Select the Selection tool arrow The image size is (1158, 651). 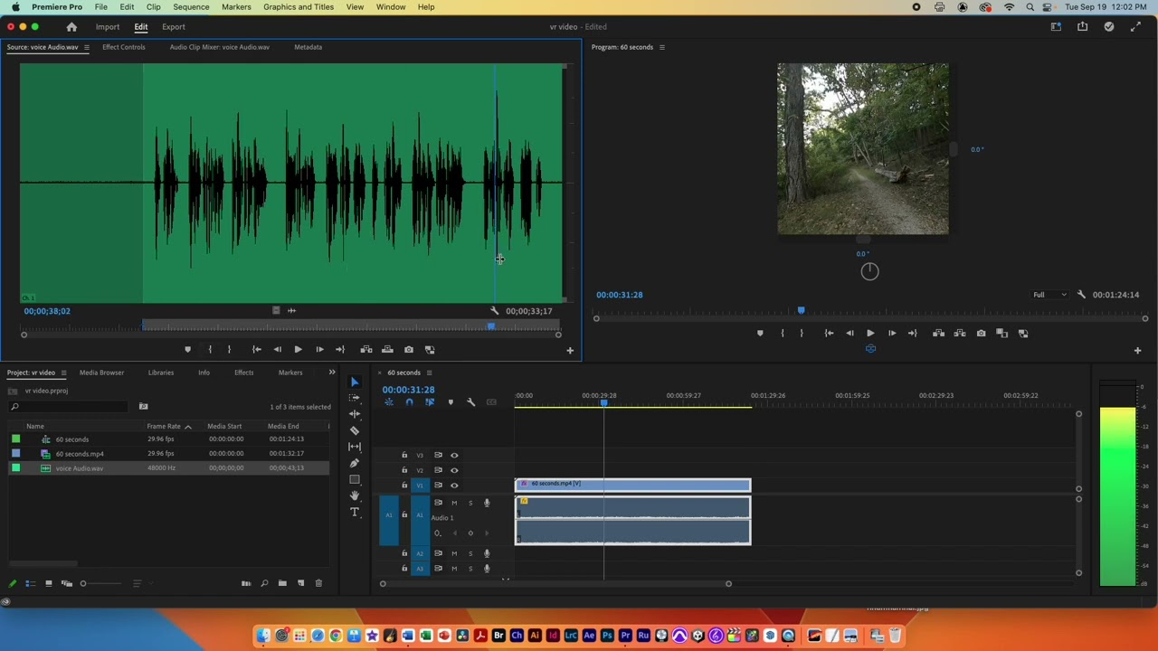pyautogui.click(x=355, y=382)
